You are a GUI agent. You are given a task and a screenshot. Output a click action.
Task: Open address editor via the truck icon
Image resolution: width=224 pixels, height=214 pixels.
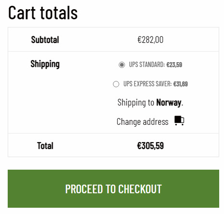click(x=179, y=120)
